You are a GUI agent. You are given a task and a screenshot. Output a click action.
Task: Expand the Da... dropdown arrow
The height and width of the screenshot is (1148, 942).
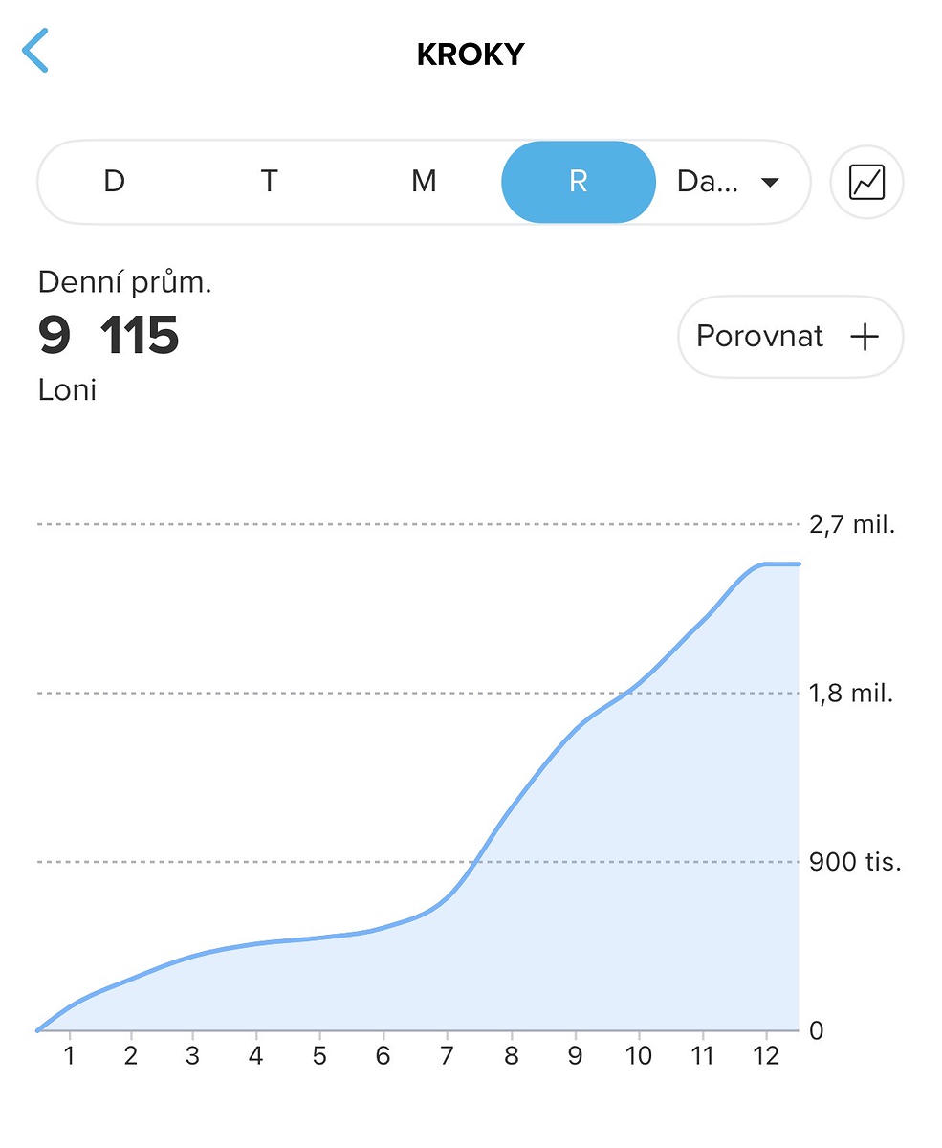770,183
